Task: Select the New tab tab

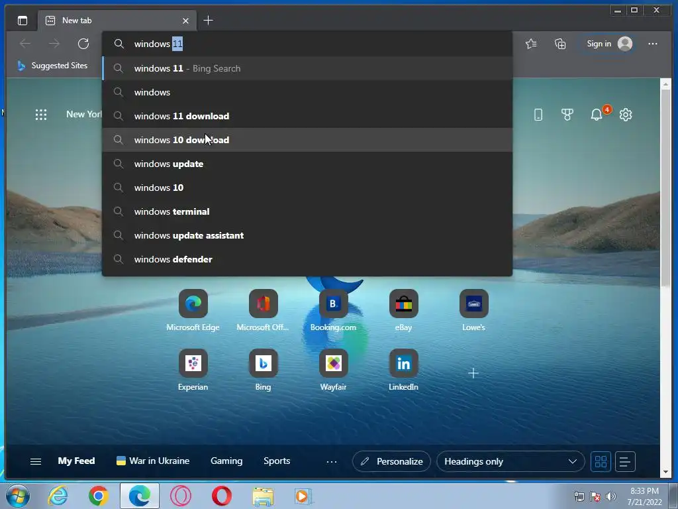Action: (117, 21)
